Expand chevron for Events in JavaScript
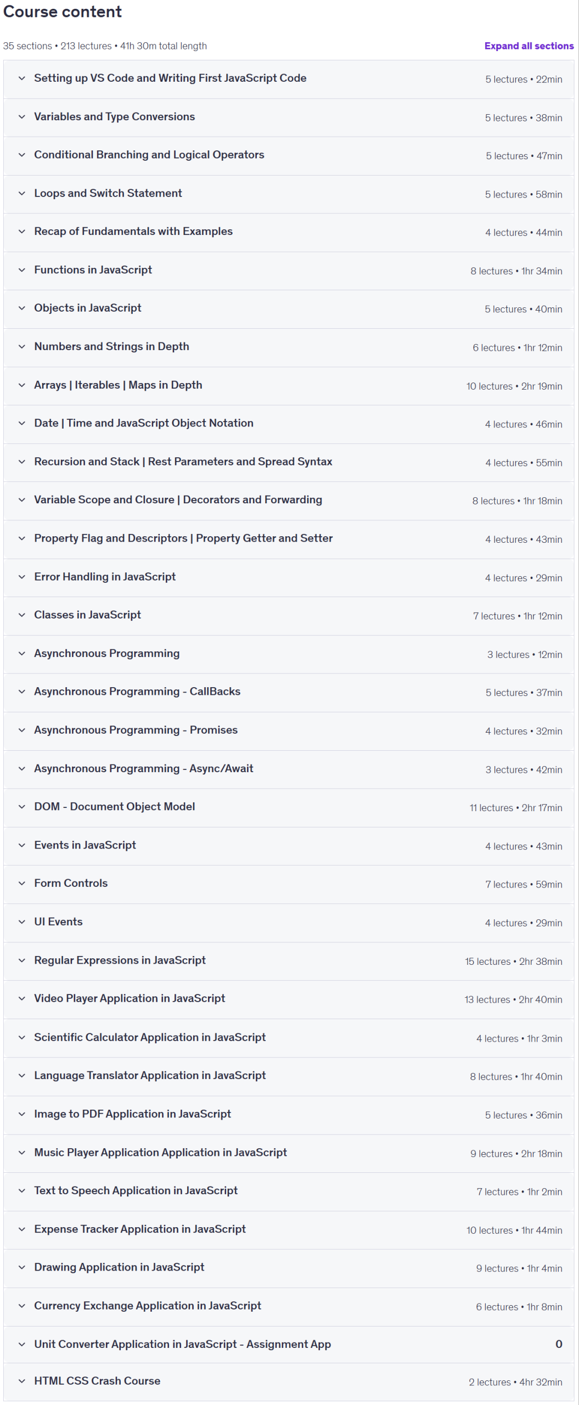Viewport: 579px width, 1405px height. click(22, 845)
